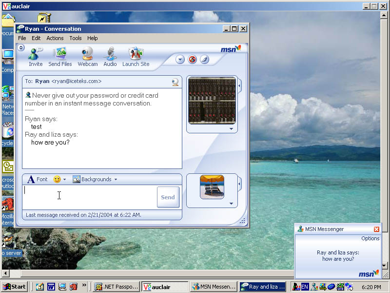Image resolution: width=390 pixels, height=293 pixels.
Task: Click the Start button
Action: click(x=15, y=287)
